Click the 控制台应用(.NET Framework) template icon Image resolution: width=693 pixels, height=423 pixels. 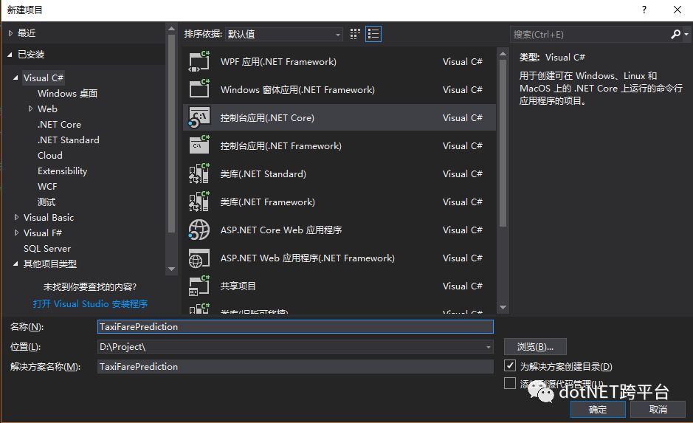click(199, 145)
